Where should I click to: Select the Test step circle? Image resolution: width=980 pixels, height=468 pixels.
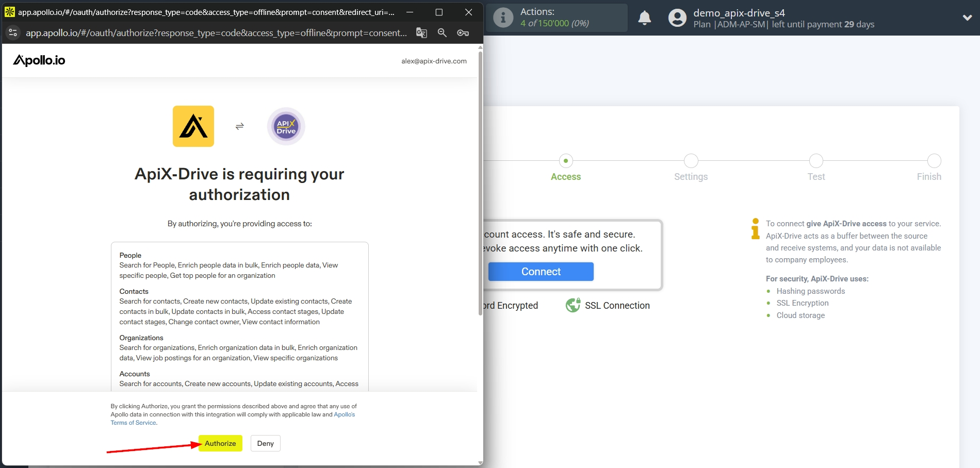pyautogui.click(x=816, y=160)
